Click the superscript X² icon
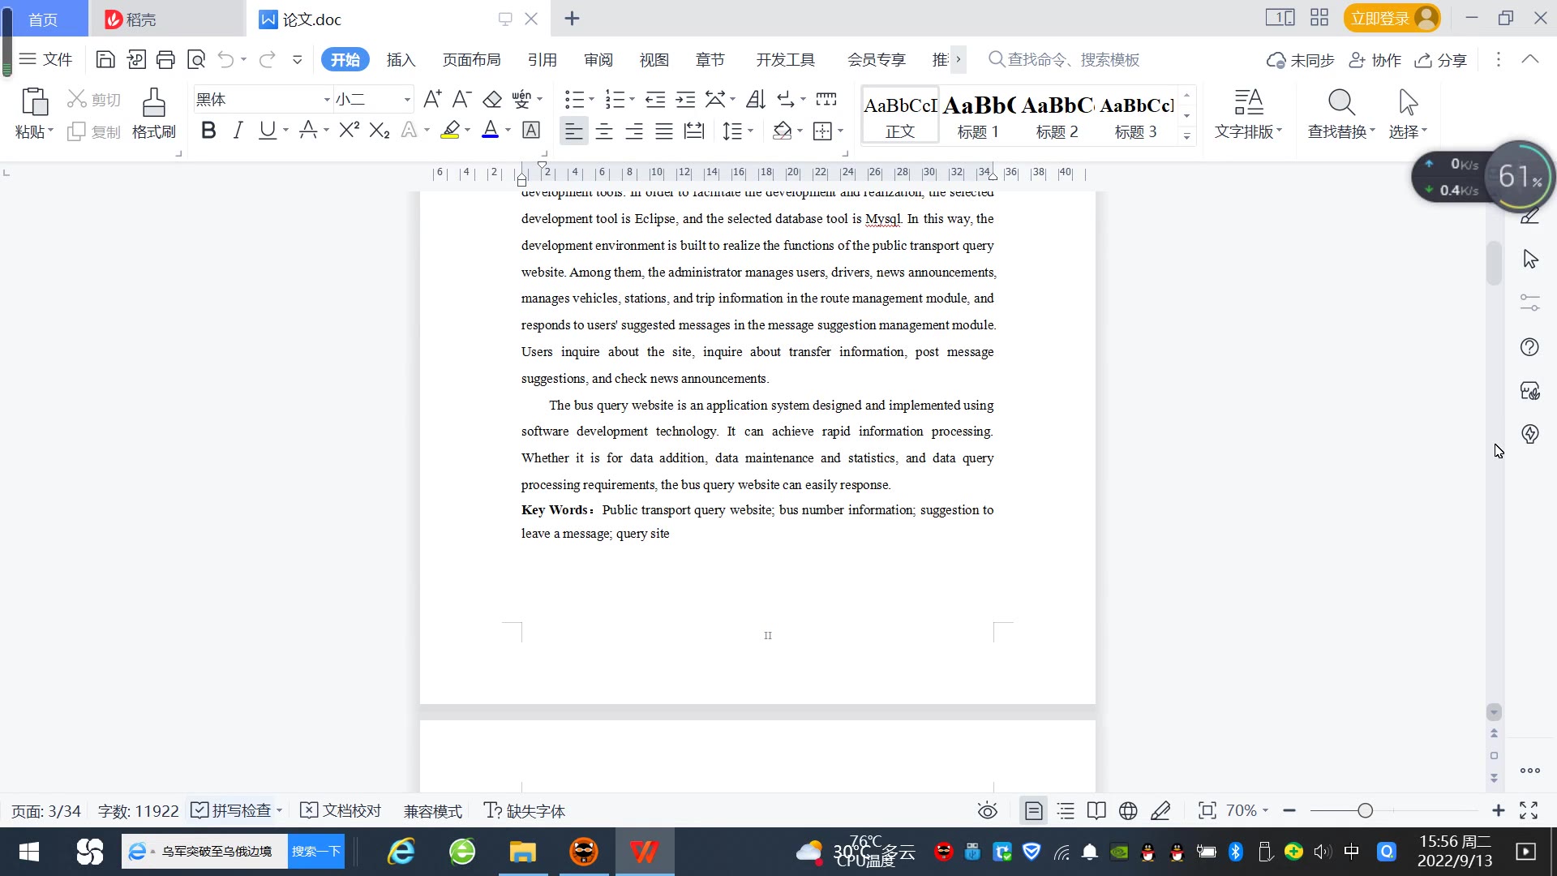This screenshot has width=1557, height=876. pyautogui.click(x=349, y=131)
